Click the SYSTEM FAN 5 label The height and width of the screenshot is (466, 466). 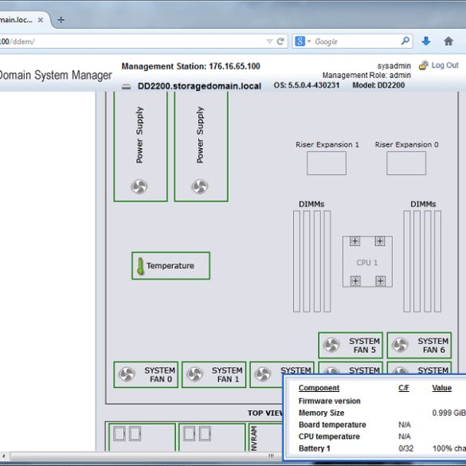click(x=364, y=346)
